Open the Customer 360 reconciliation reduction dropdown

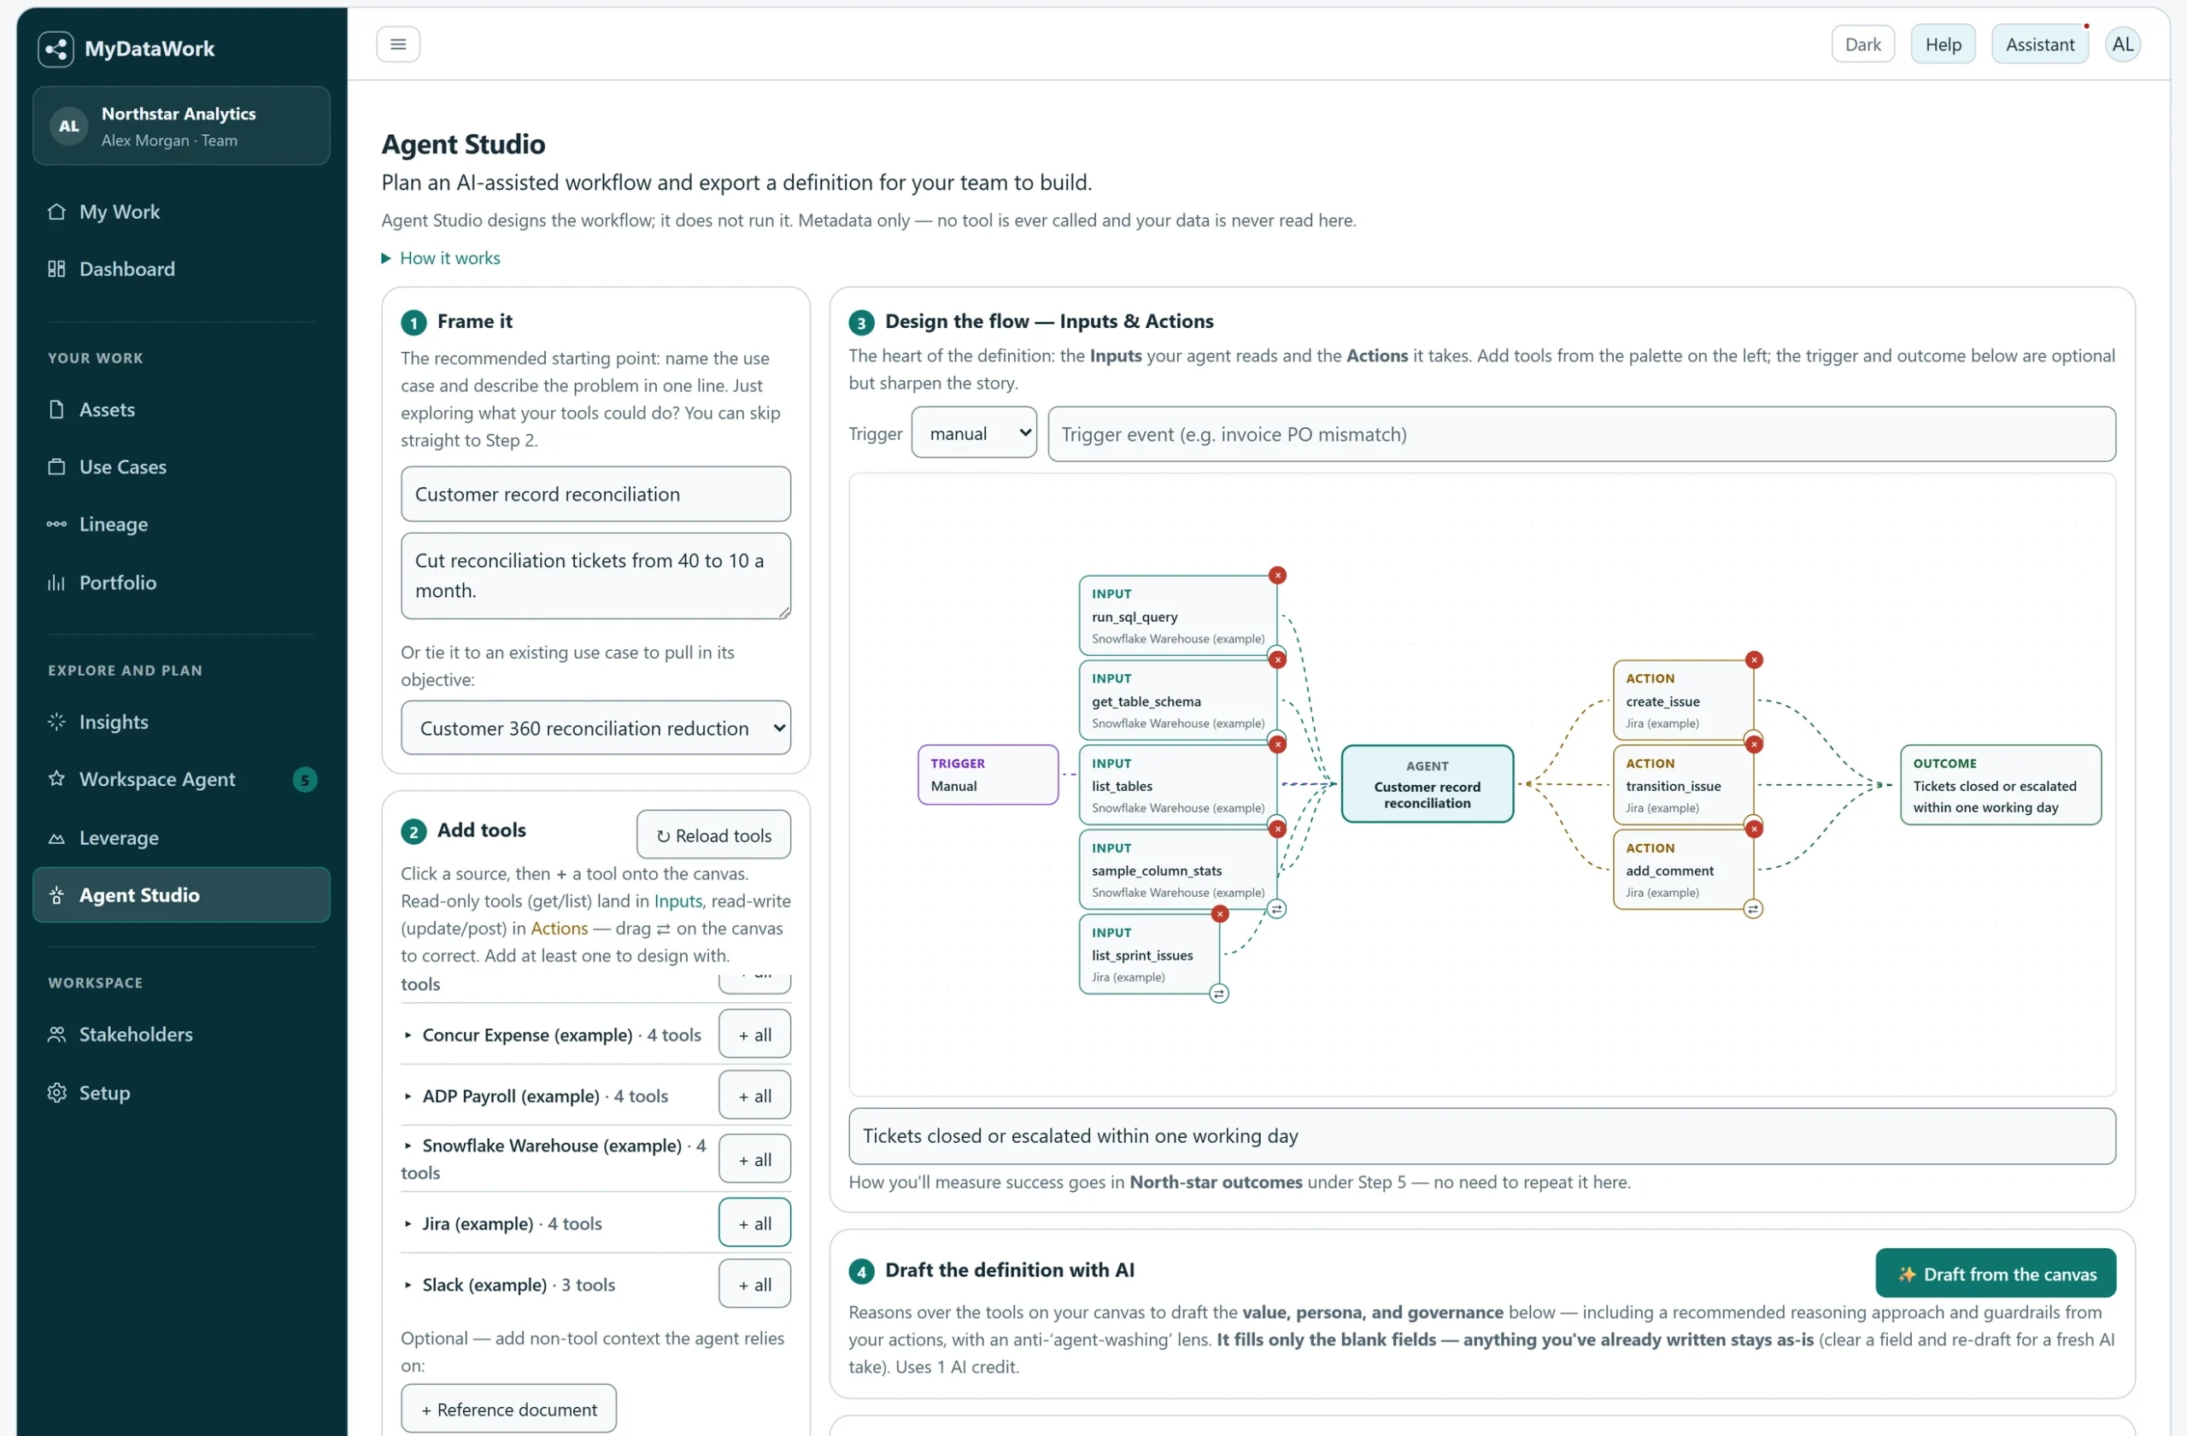595,728
